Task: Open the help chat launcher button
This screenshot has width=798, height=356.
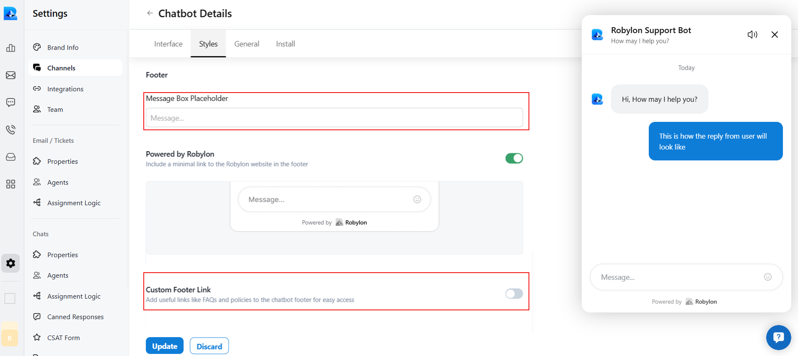Action: (778, 337)
